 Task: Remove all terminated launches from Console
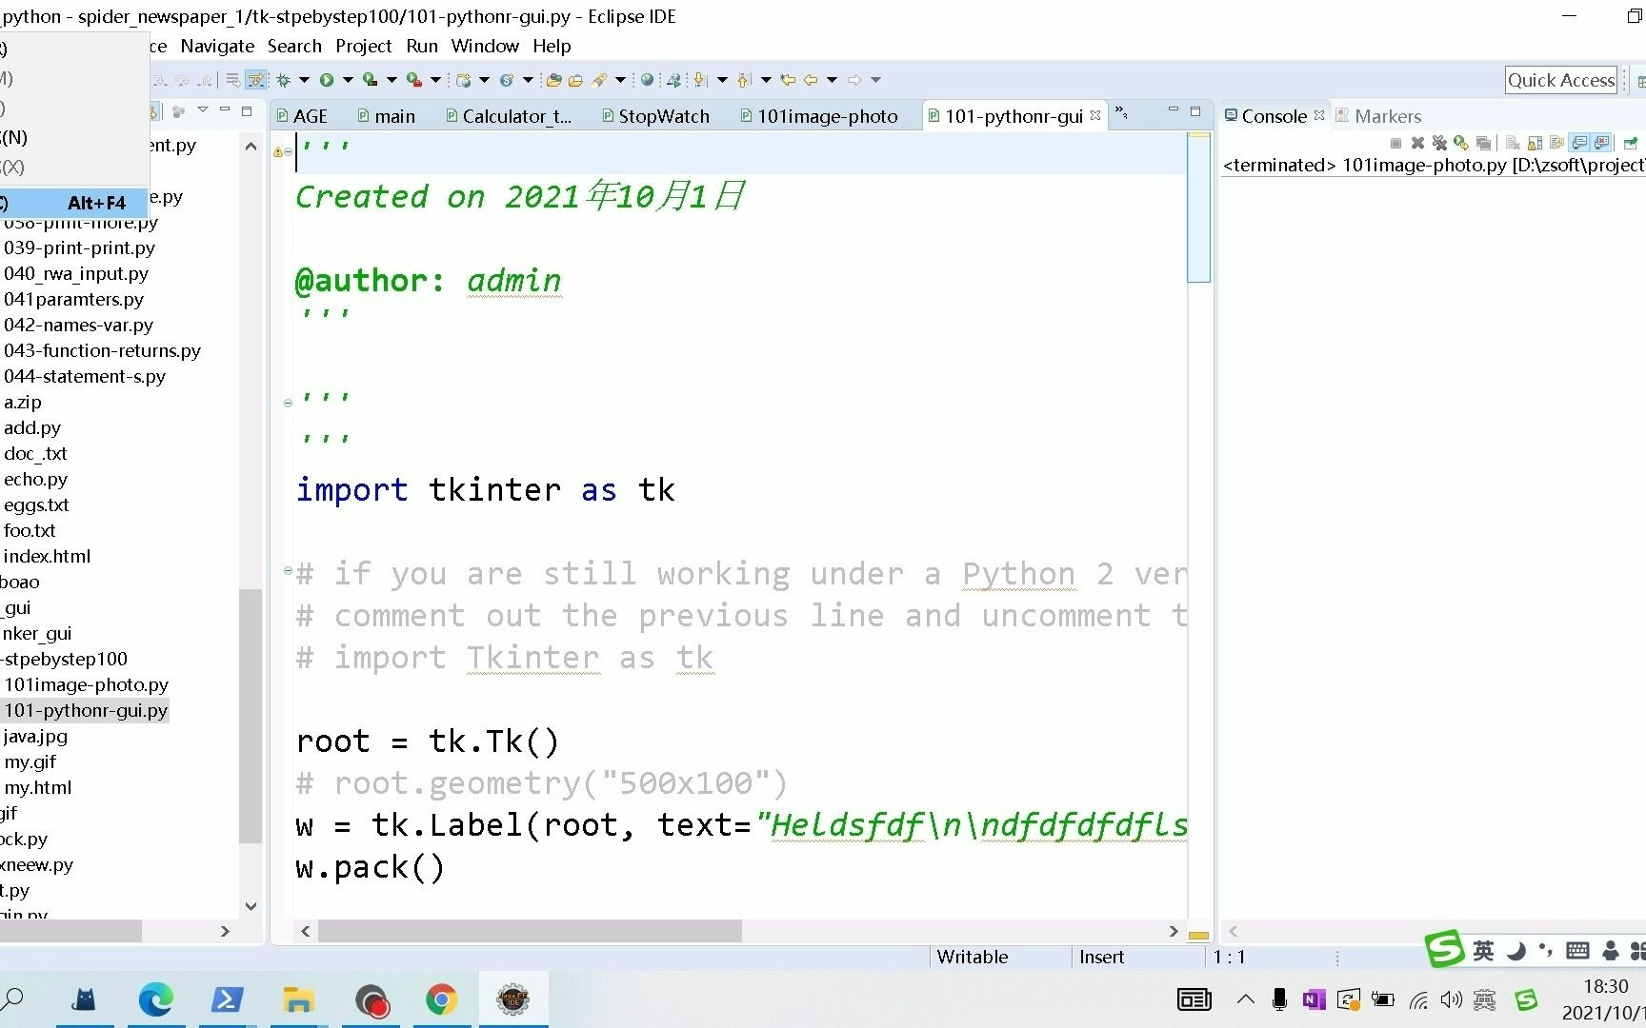click(1440, 143)
